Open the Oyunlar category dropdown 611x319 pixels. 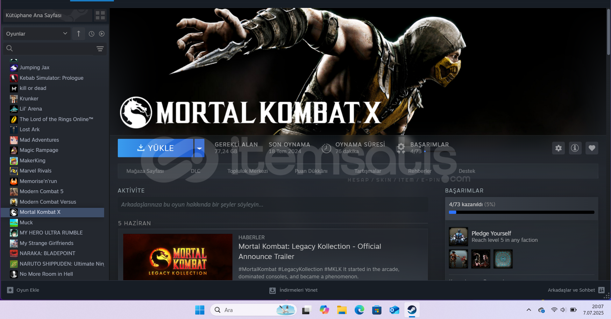coord(37,34)
